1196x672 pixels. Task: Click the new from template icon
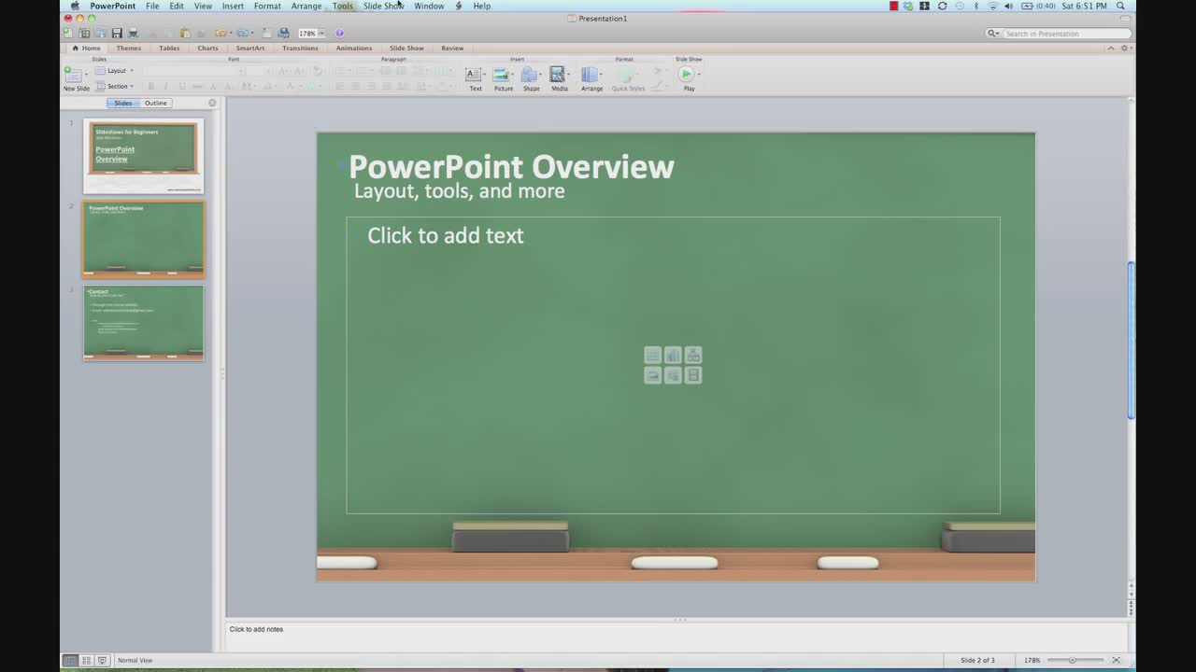click(84, 34)
